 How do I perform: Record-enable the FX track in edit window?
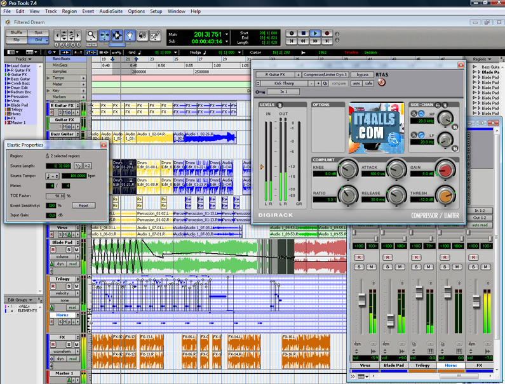53,345
